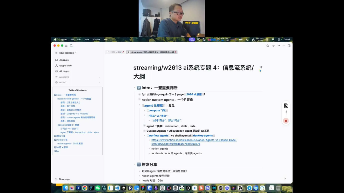Toggle the left sidebar hamburger icon
Viewport: 344px width, 193px height.
[x=66, y=46]
